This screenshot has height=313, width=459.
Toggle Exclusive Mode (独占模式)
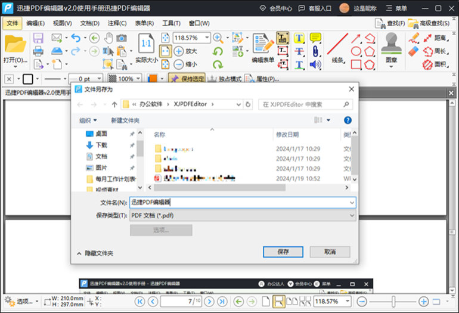click(x=225, y=79)
